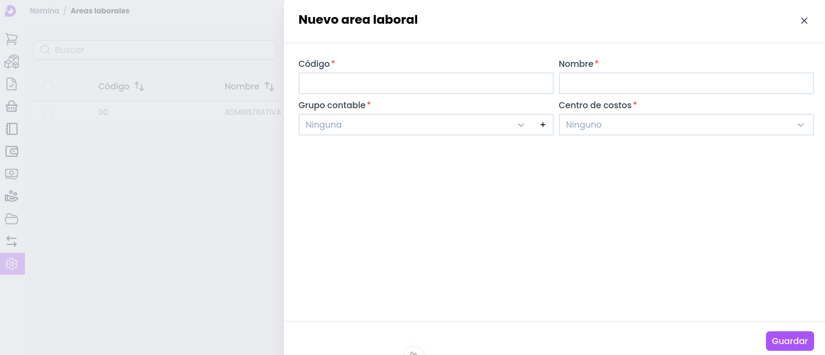Image resolution: width=825 pixels, height=355 pixels.
Task: Click the notebook sidebar icon
Action: (12, 129)
